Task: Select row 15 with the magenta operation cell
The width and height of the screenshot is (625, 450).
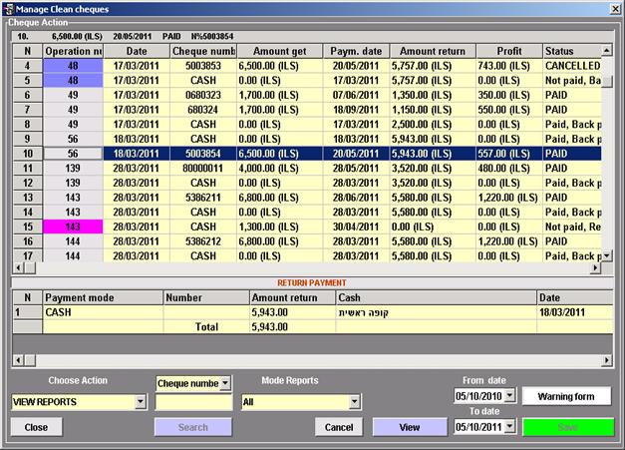Action: (x=299, y=226)
